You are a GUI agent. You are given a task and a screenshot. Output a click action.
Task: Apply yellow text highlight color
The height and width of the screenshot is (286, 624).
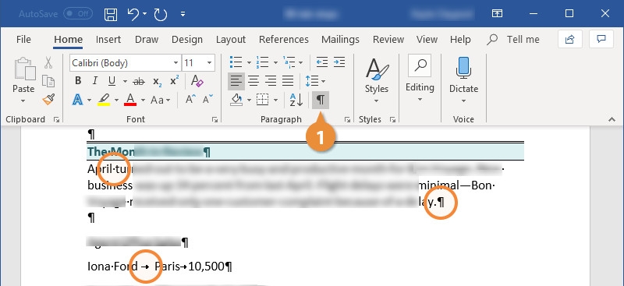click(104, 100)
